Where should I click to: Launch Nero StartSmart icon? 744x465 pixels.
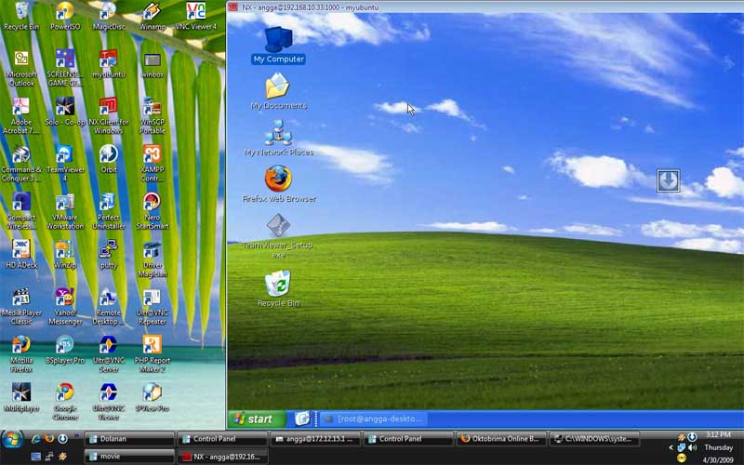point(152,211)
